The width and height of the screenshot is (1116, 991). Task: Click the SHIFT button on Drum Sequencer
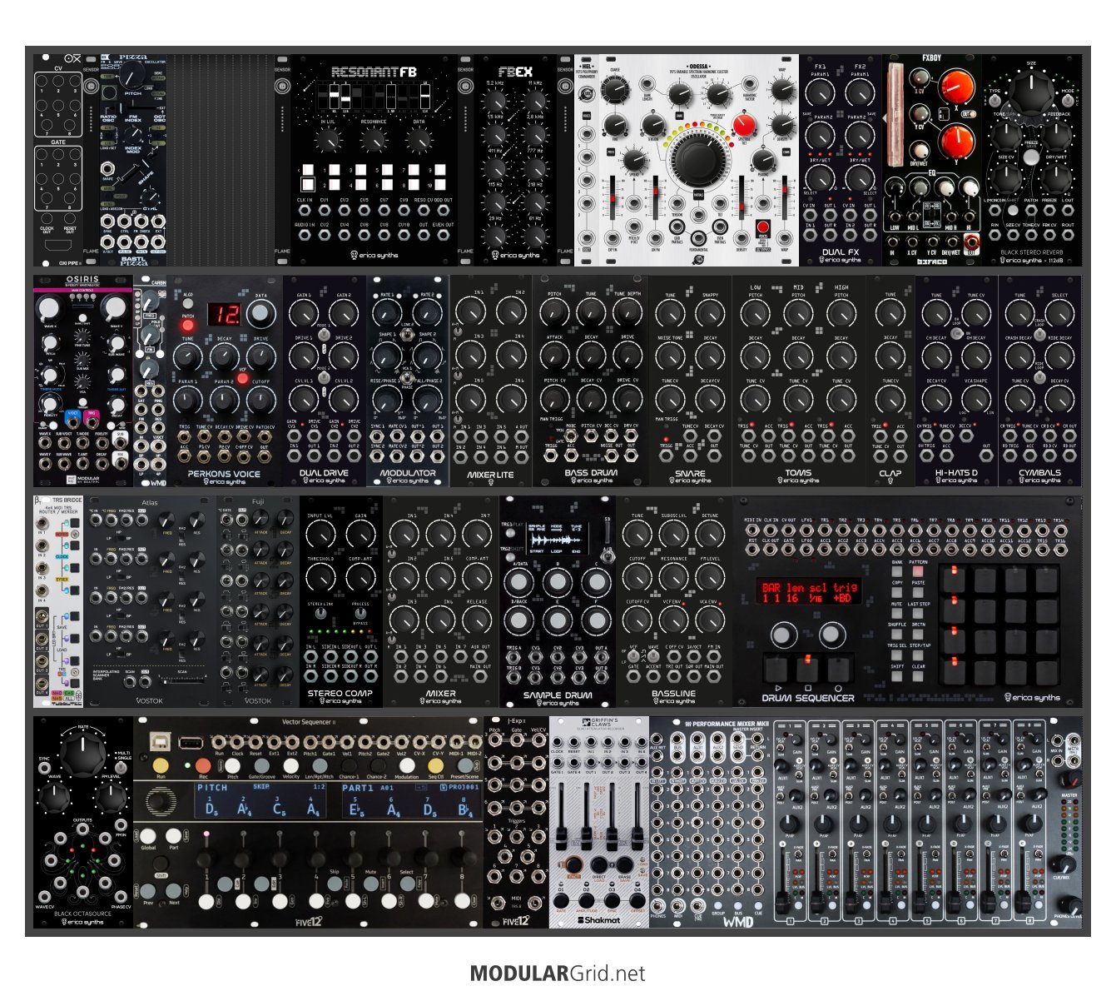[x=896, y=677]
